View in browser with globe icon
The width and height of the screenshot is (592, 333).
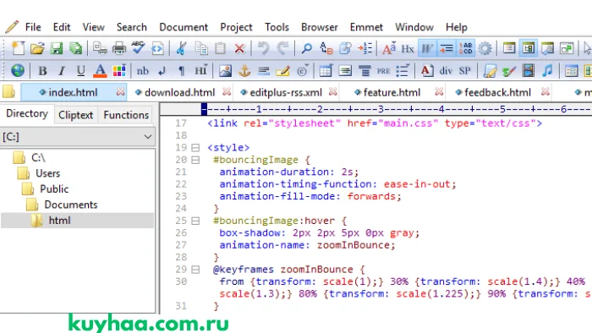[x=18, y=70]
